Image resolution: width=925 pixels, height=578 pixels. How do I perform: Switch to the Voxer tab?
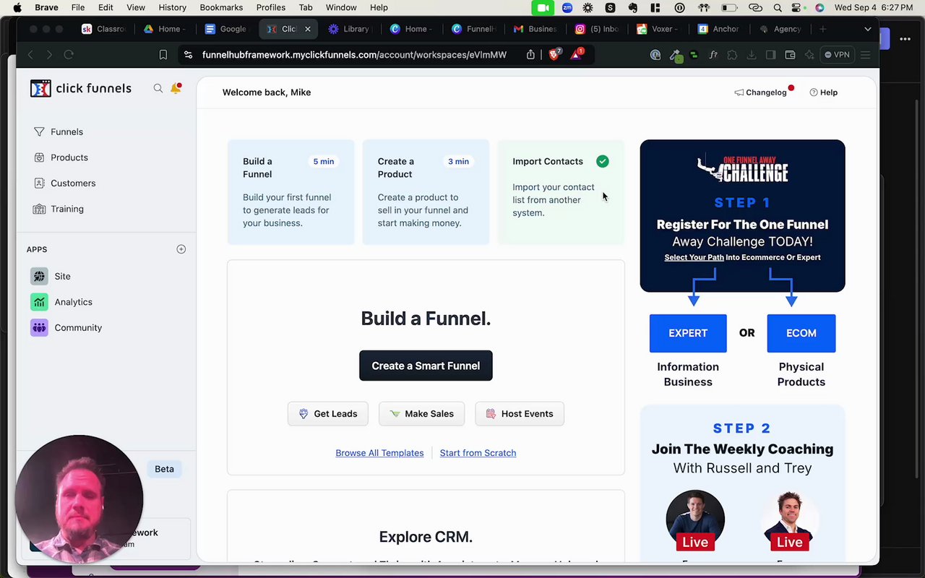[658, 29]
